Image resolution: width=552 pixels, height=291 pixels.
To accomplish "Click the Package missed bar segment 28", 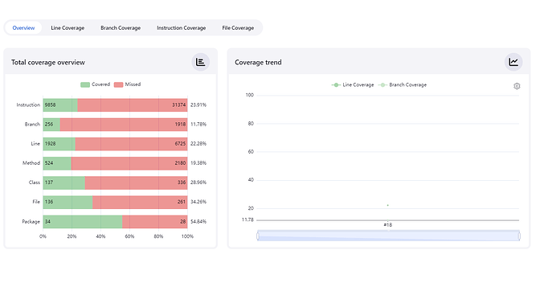I will [154, 222].
